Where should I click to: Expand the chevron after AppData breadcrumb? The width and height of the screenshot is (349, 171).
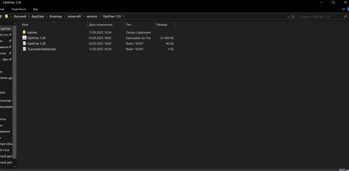(47, 16)
